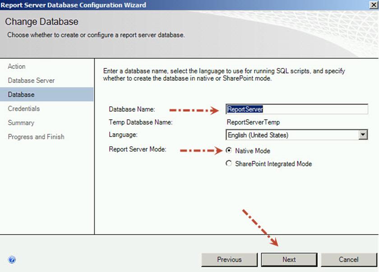Image resolution: width=379 pixels, height=272 pixels.
Task: Click the Change Database heading
Action: pyautogui.click(x=42, y=22)
